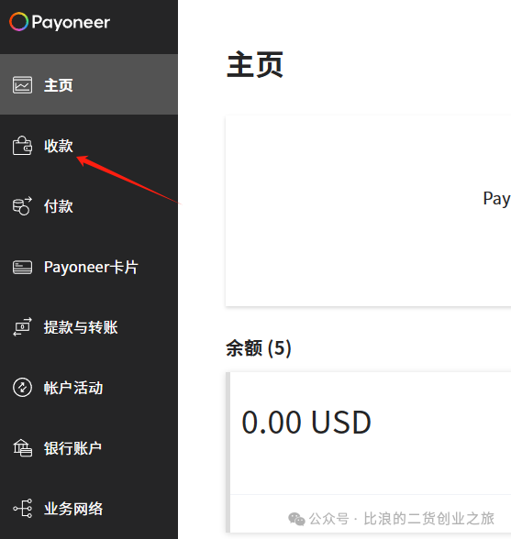Open the 主页 sidebar menu item
511x539 pixels.
[89, 84]
